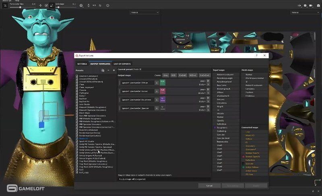
Task: Add a new preset with the plus icon
Action: 114,70
